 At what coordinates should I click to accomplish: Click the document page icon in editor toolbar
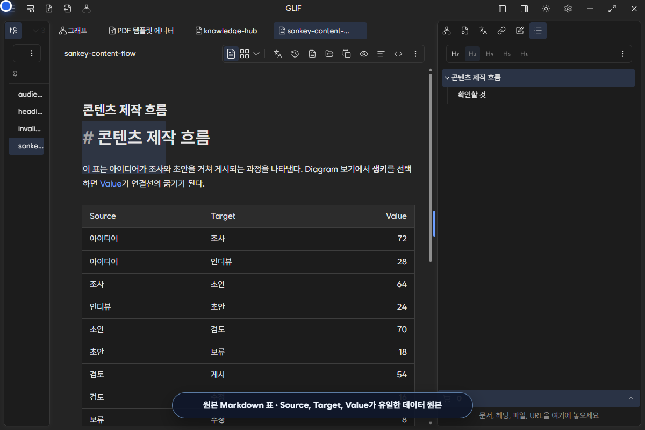click(312, 54)
